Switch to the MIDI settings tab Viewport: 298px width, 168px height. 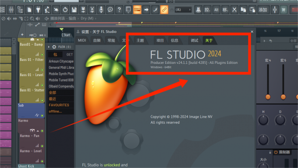[82, 40]
